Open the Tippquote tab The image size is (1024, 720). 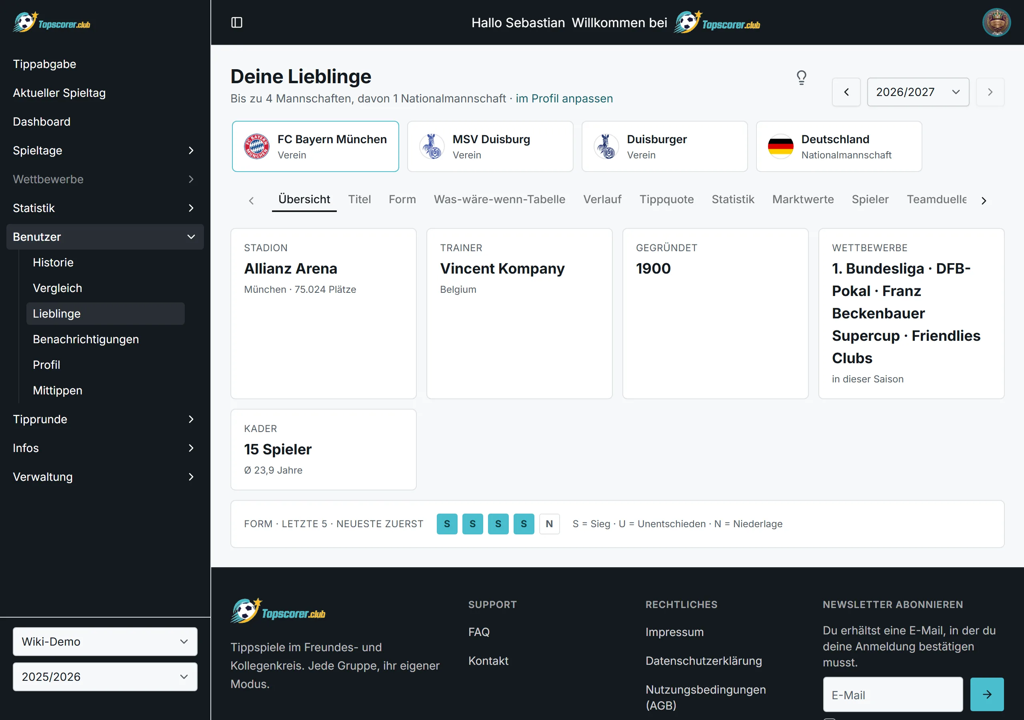coord(666,200)
